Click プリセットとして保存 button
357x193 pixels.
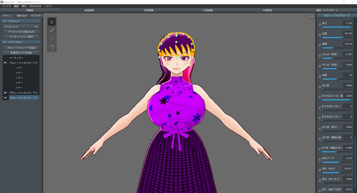(x=21, y=36)
